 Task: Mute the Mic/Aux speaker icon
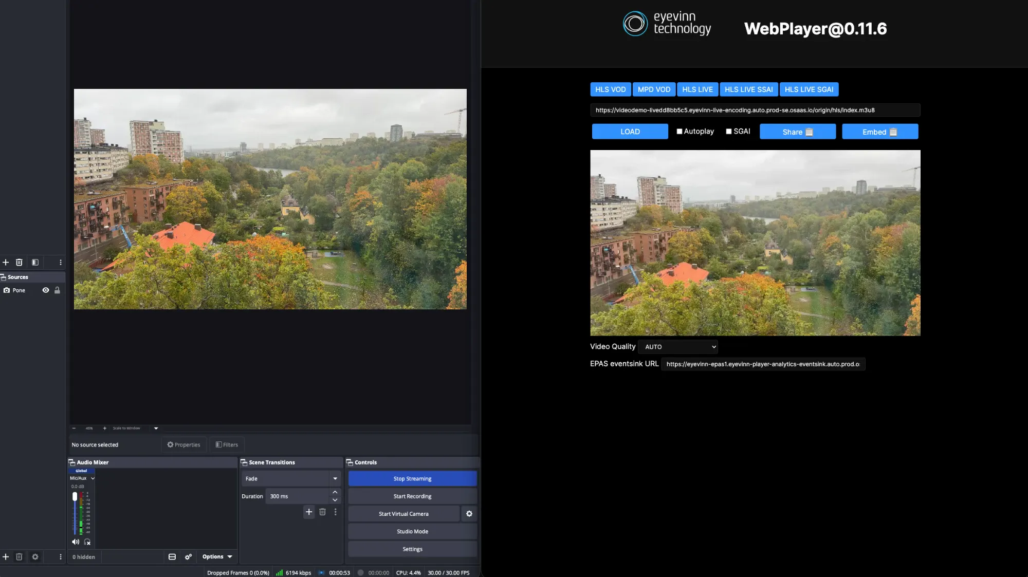(x=76, y=542)
